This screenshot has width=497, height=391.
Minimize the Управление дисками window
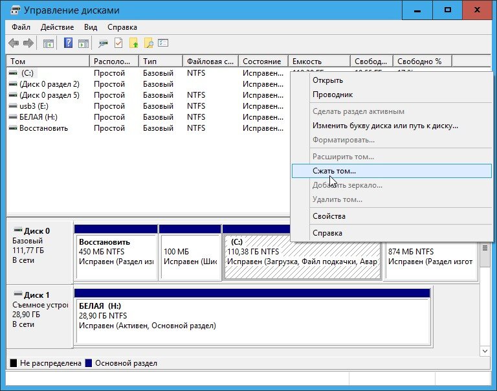417,10
